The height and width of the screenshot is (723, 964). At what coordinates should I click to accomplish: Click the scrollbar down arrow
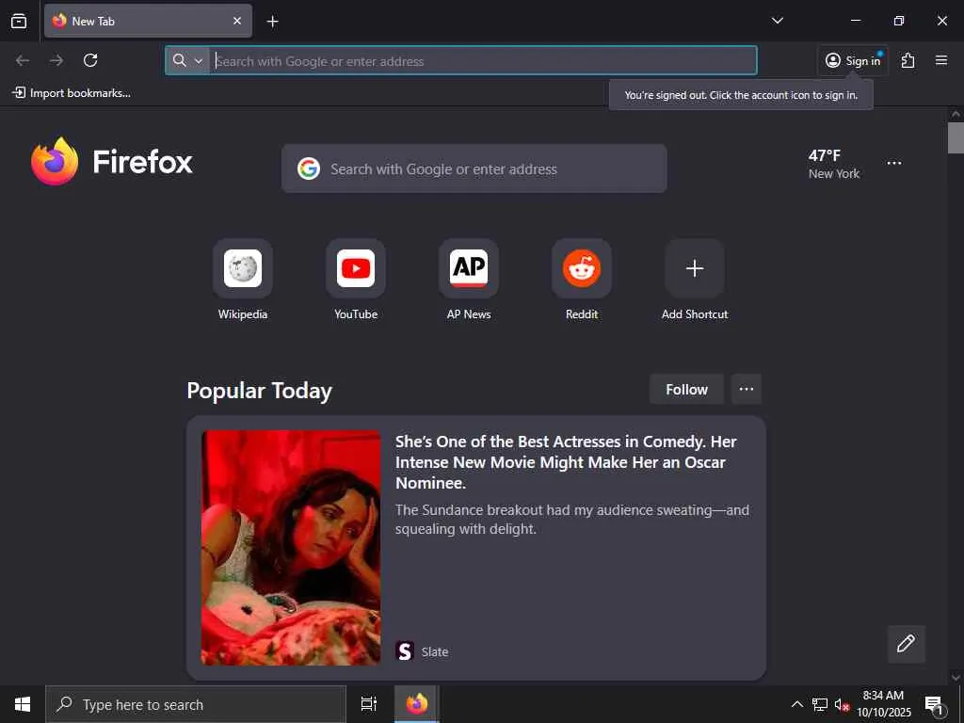pyautogui.click(x=956, y=678)
